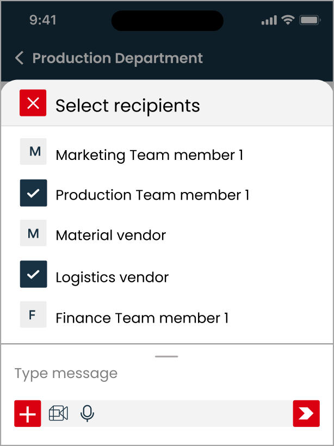
Task: Deselect Production Team member 1 checkbox
Action: tap(33, 193)
